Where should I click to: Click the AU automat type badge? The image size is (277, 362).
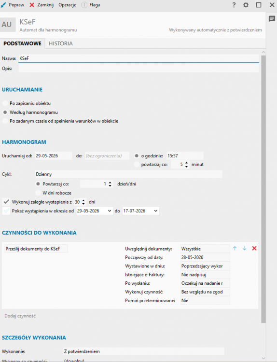(8, 25)
